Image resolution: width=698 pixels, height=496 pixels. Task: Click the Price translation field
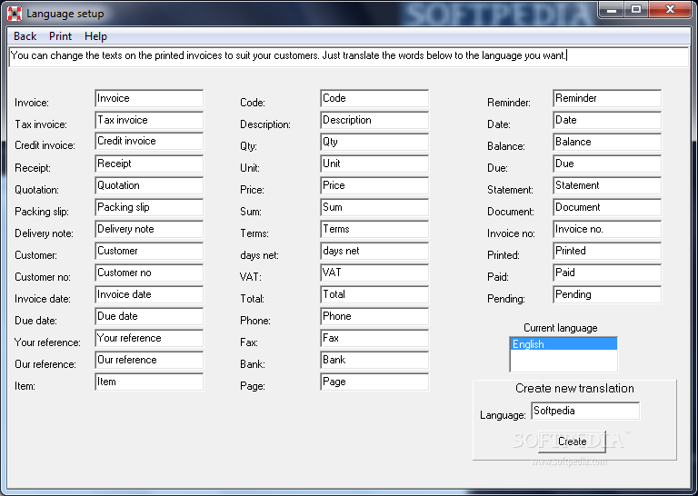[374, 185]
